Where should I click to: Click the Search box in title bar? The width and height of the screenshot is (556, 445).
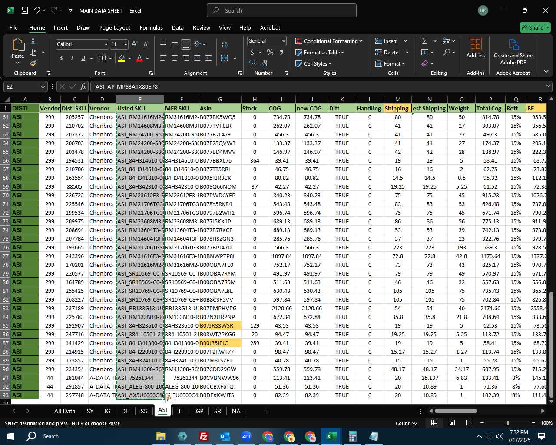[x=281, y=10]
